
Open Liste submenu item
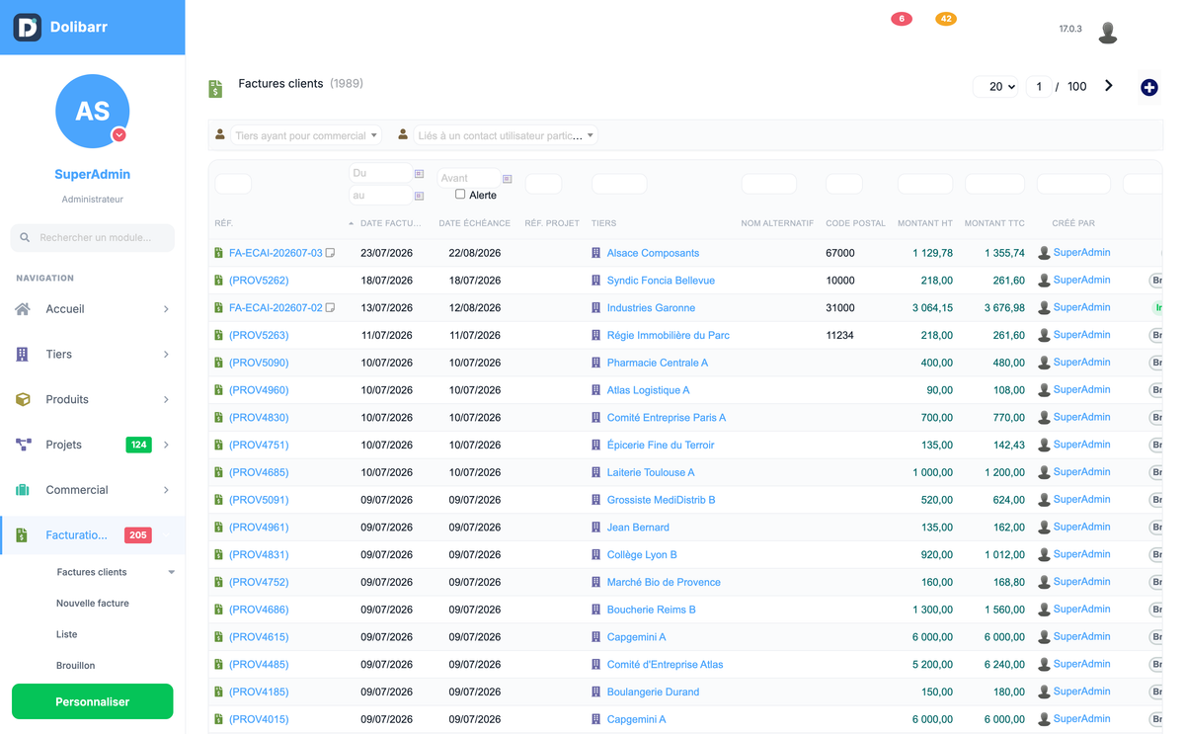coord(66,634)
